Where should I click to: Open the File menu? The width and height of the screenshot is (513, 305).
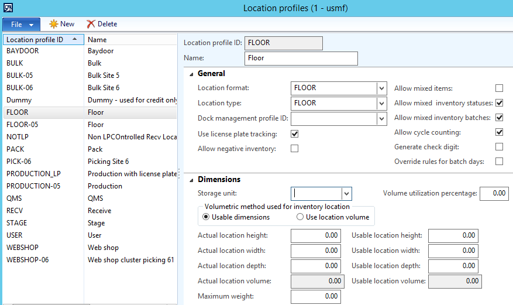click(x=21, y=25)
